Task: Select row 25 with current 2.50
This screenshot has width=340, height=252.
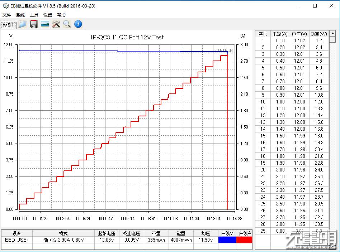Action: tap(292, 204)
